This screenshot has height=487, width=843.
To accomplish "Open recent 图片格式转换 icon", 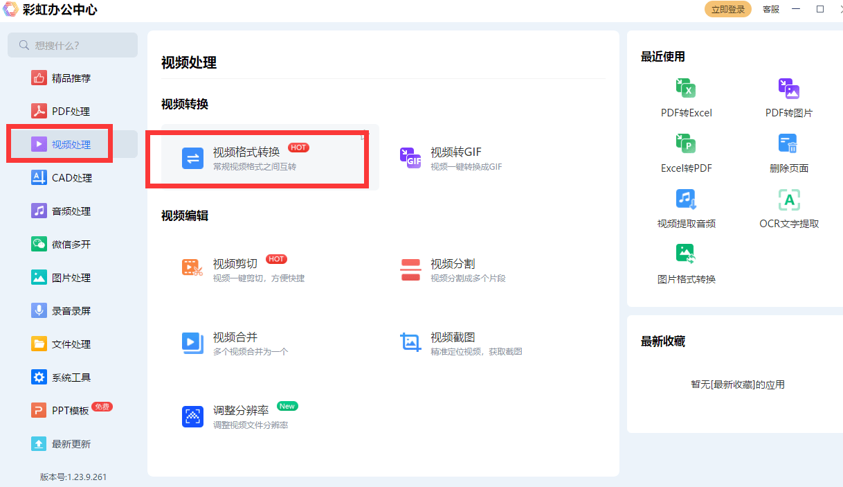I will pos(686,254).
